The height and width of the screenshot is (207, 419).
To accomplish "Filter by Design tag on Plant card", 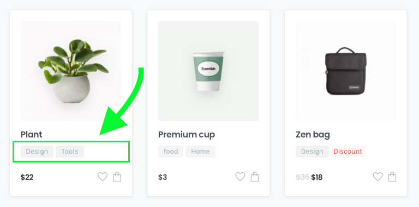I will pyautogui.click(x=37, y=152).
